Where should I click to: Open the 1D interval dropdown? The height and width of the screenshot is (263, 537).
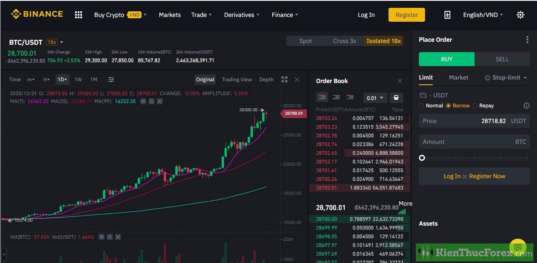(x=63, y=80)
